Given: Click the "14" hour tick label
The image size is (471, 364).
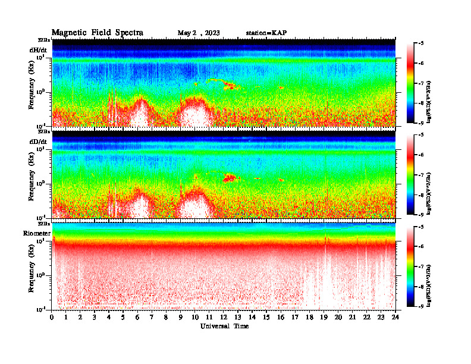Looking at the screenshot, I should pos(252,318).
